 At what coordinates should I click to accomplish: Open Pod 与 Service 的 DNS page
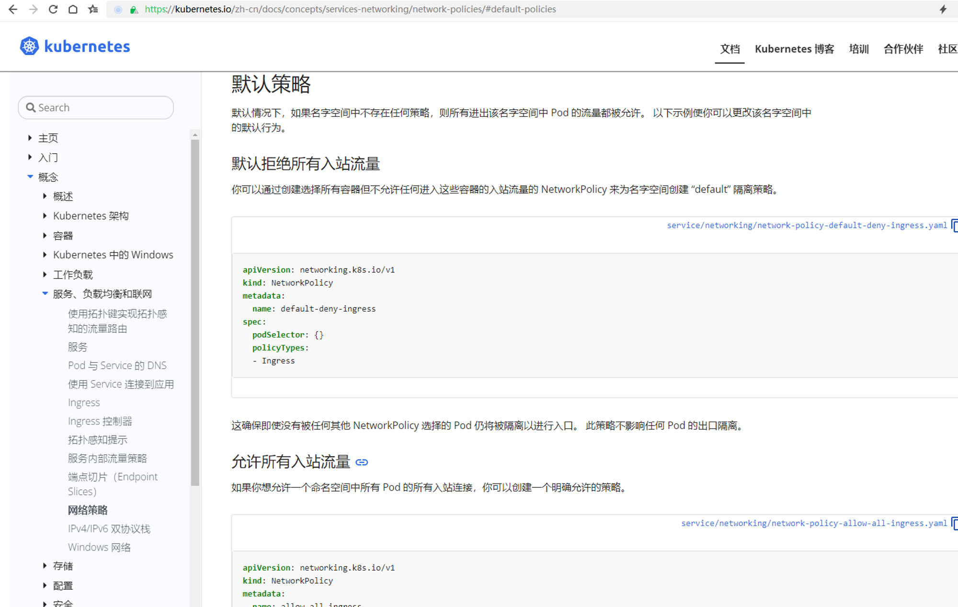click(x=117, y=366)
